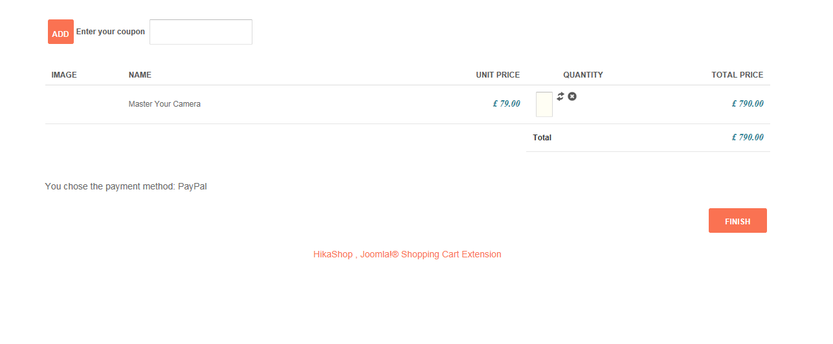Screen dimensions: 833x344
Task: Click the quantity input box
Action: click(x=544, y=104)
